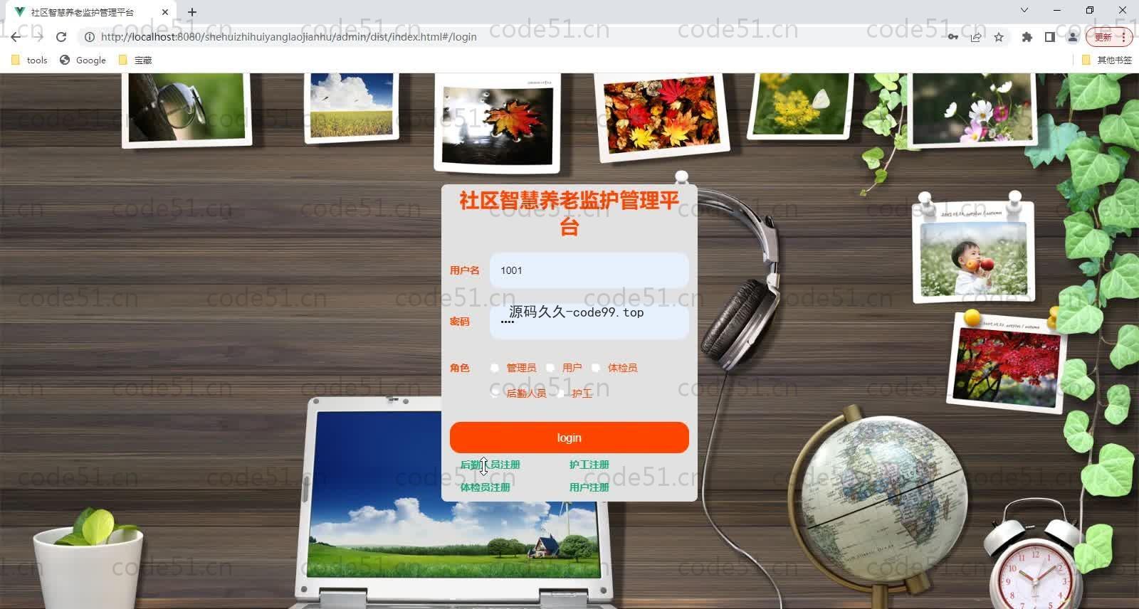Go back using browser back arrow
This screenshot has height=609, width=1139.
(x=16, y=37)
